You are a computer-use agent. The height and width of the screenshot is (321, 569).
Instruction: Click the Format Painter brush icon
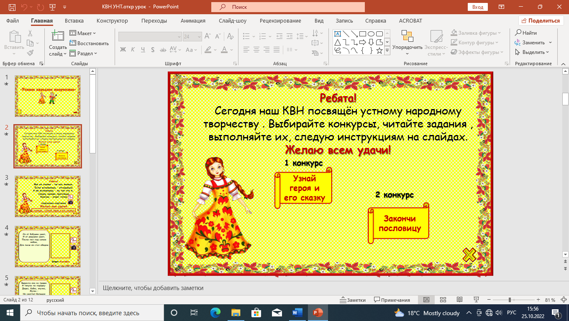30,53
